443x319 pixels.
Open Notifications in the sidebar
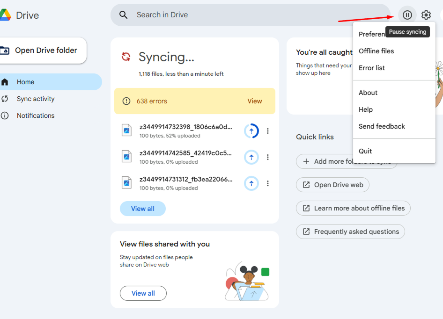[x=36, y=116]
